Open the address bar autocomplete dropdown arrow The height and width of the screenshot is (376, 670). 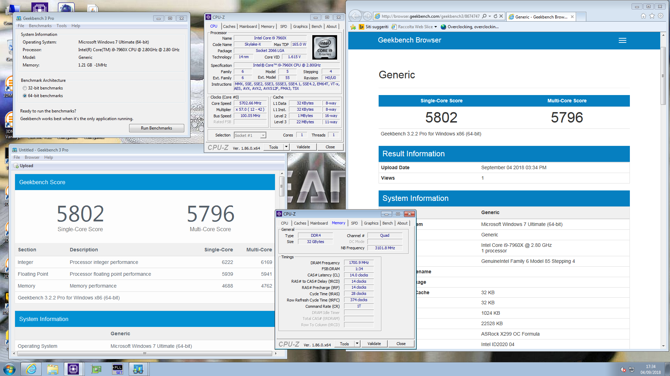point(490,16)
